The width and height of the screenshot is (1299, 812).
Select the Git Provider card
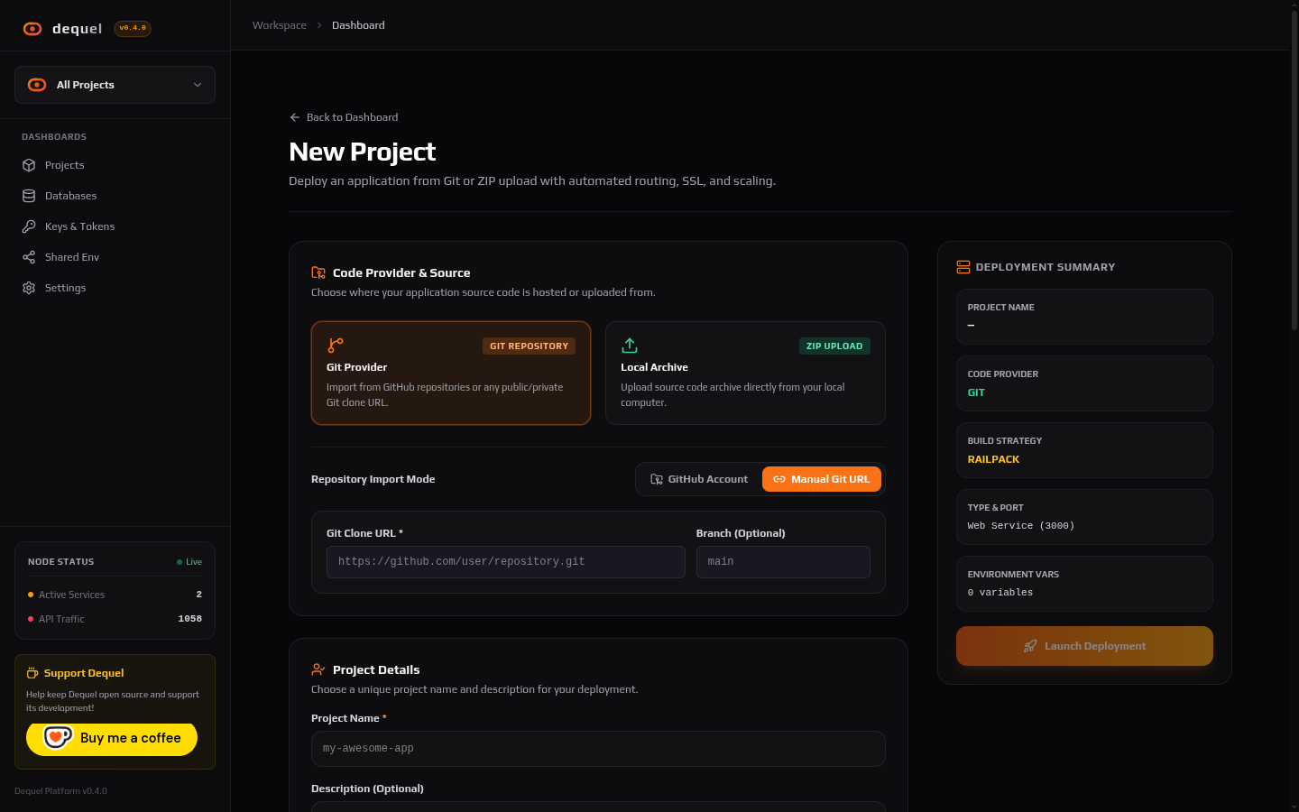[x=451, y=373]
